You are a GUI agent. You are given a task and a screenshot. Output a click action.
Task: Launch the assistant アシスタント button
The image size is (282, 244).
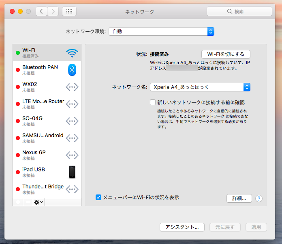(182, 227)
